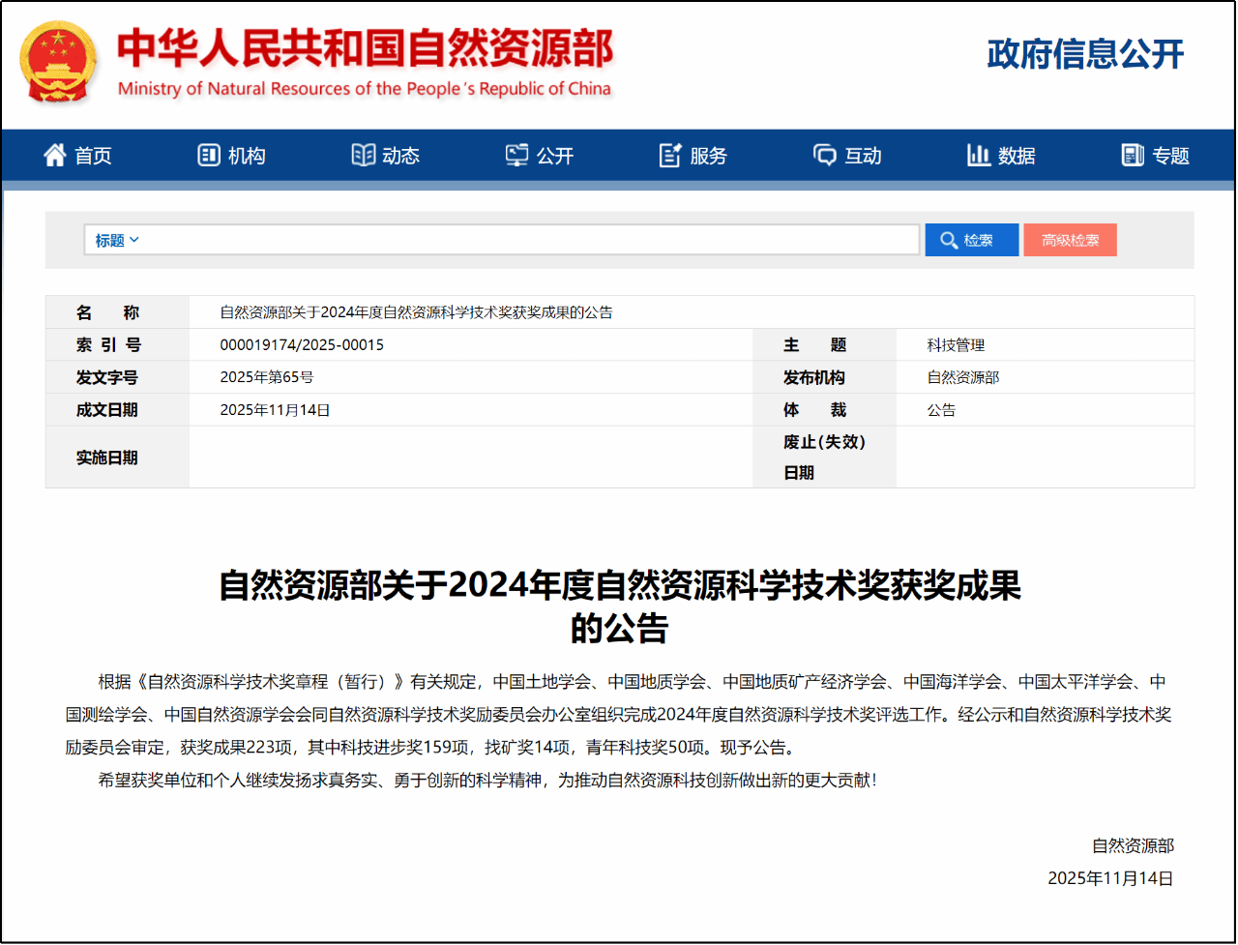1238x945 pixels.
Task: Click the 动态 open-book icon
Action: click(363, 155)
